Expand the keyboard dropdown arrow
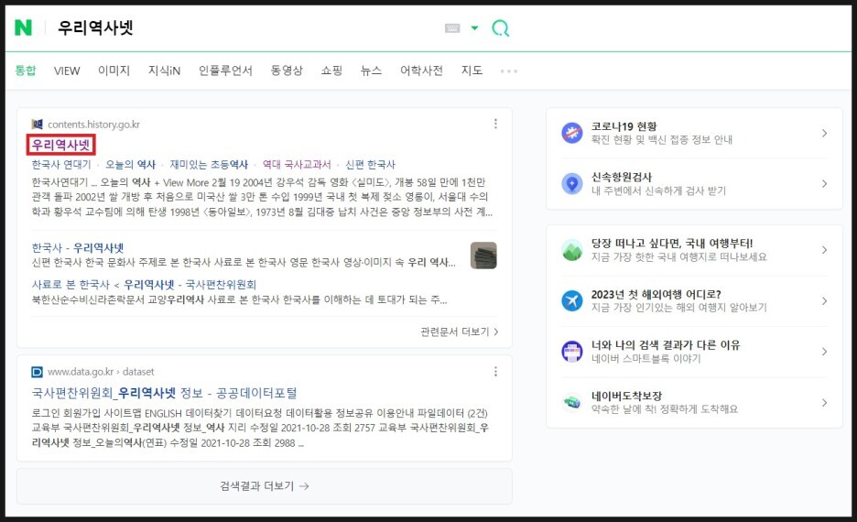Screen dimensions: 857x522 pos(474,27)
